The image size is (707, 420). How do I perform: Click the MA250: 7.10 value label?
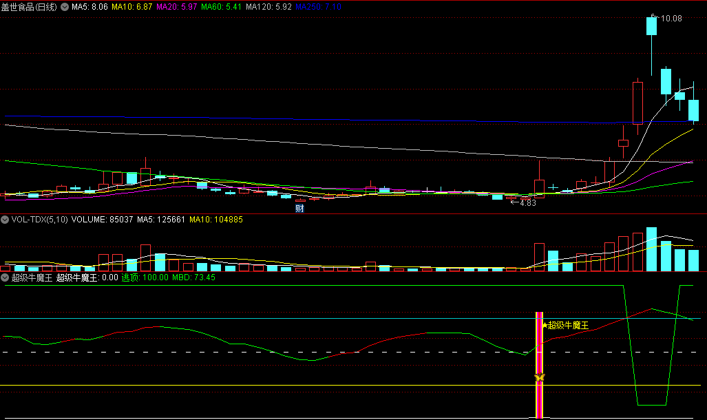point(318,7)
